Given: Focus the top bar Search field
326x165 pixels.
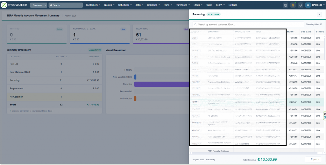Looking at the screenshot, I should pyautogui.click(x=66, y=5).
